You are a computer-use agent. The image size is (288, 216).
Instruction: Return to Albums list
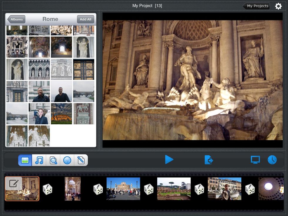coord(16,19)
